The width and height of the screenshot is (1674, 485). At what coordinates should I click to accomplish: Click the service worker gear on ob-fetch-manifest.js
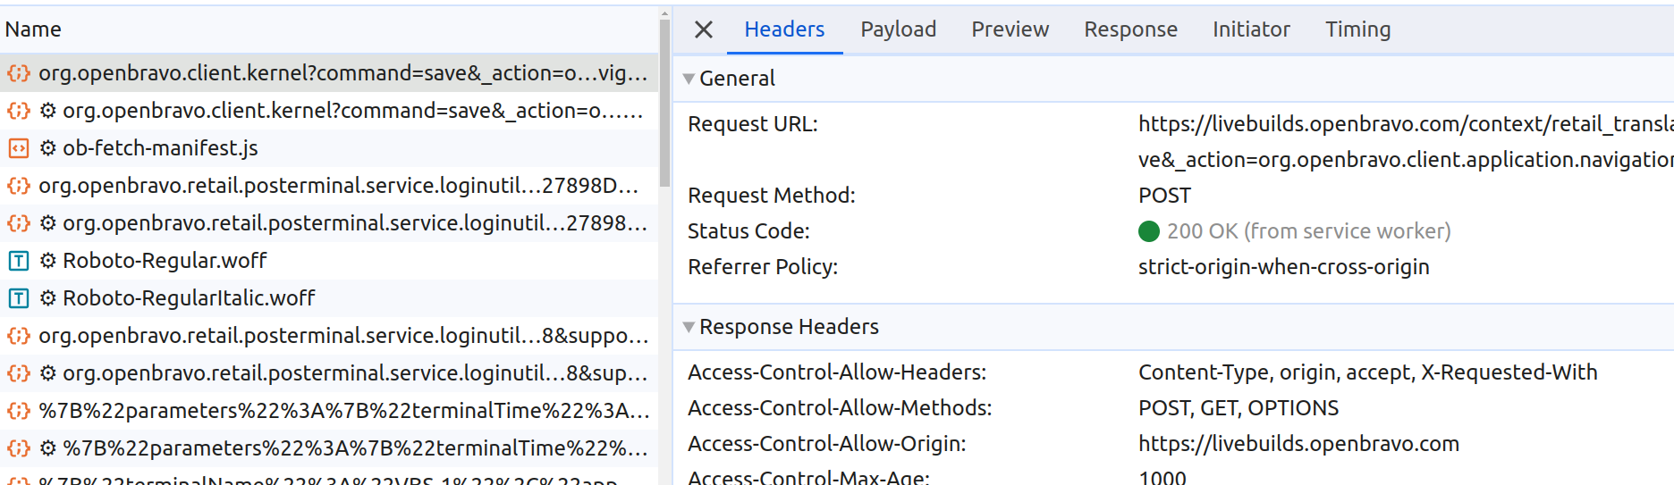48,148
